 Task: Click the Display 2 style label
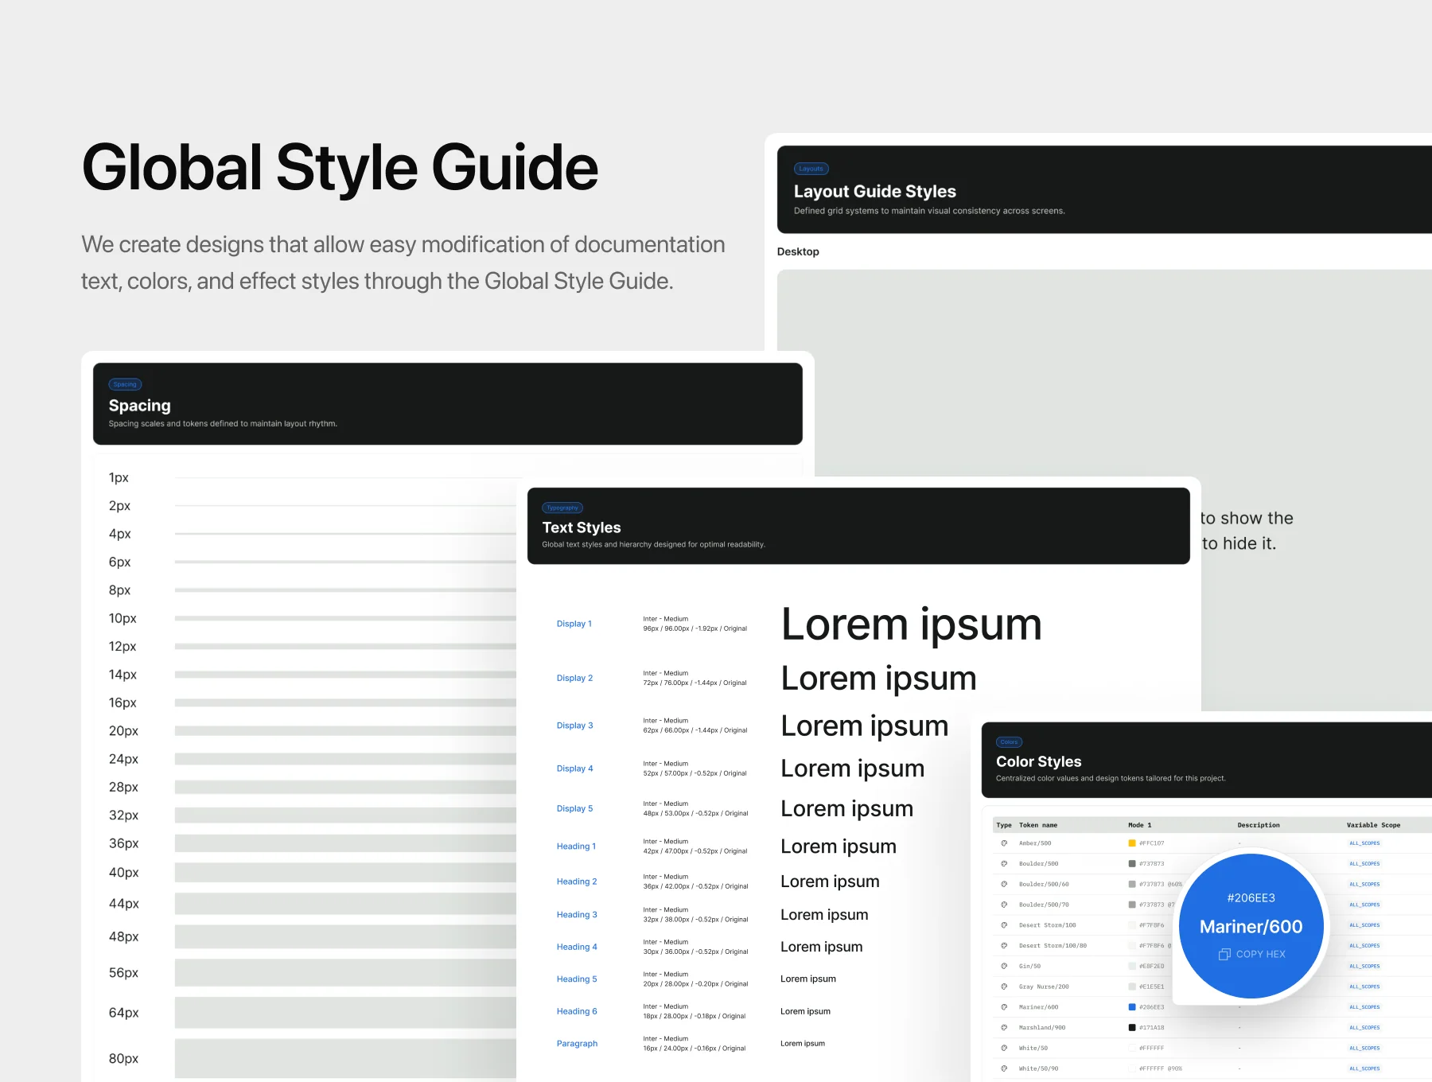pyautogui.click(x=574, y=678)
